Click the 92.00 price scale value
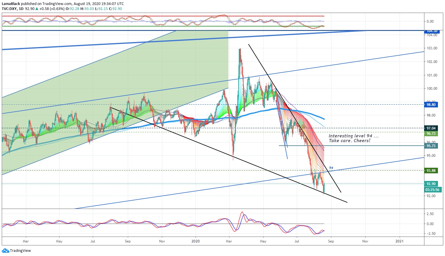Viewport: 445px width, 256px height. point(431,196)
